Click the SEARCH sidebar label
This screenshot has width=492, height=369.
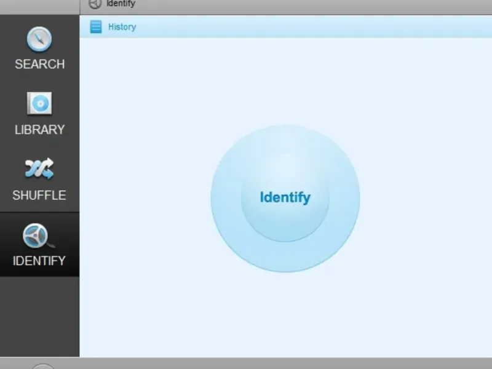tap(40, 64)
